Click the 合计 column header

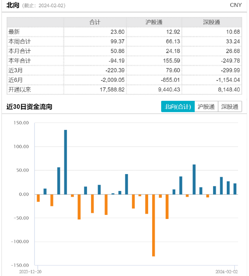click(x=95, y=22)
